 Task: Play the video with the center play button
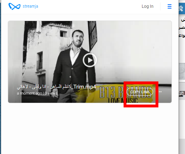pyautogui.click(x=90, y=60)
